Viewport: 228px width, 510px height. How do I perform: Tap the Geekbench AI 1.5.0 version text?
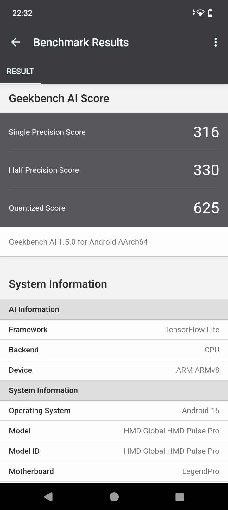[78, 242]
